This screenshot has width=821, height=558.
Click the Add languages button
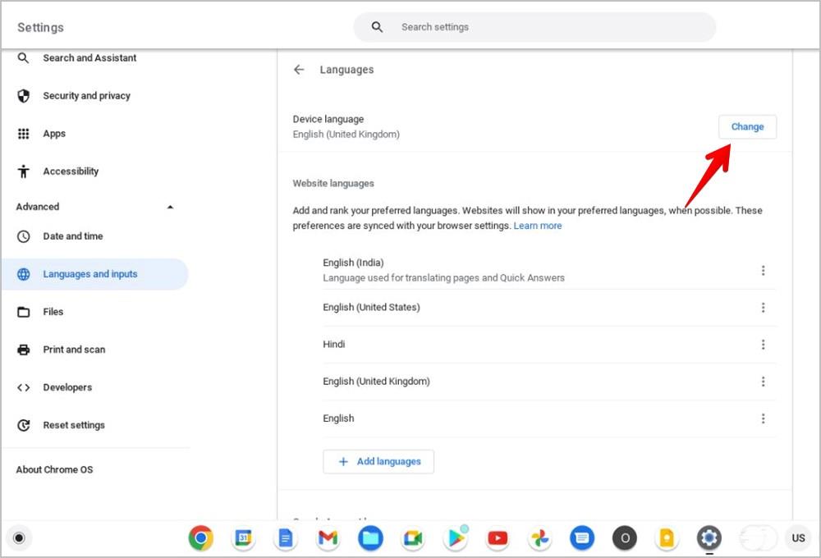point(378,462)
